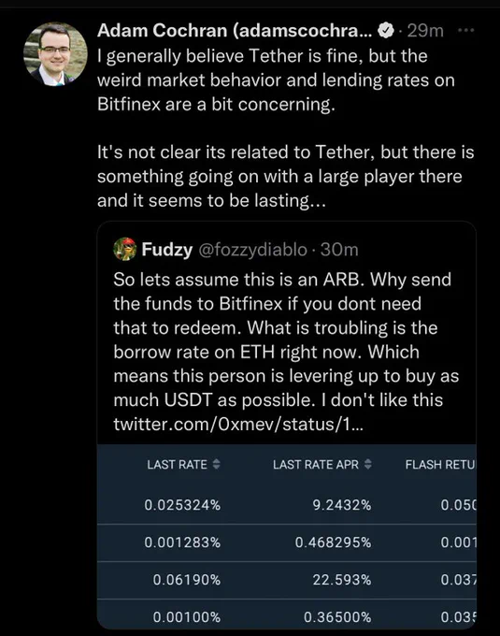
Task: Sort by LAST RATE APR column arrows
Action: click(x=368, y=464)
